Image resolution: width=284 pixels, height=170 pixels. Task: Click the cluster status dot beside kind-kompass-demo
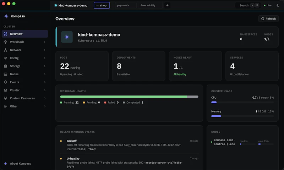56,5
